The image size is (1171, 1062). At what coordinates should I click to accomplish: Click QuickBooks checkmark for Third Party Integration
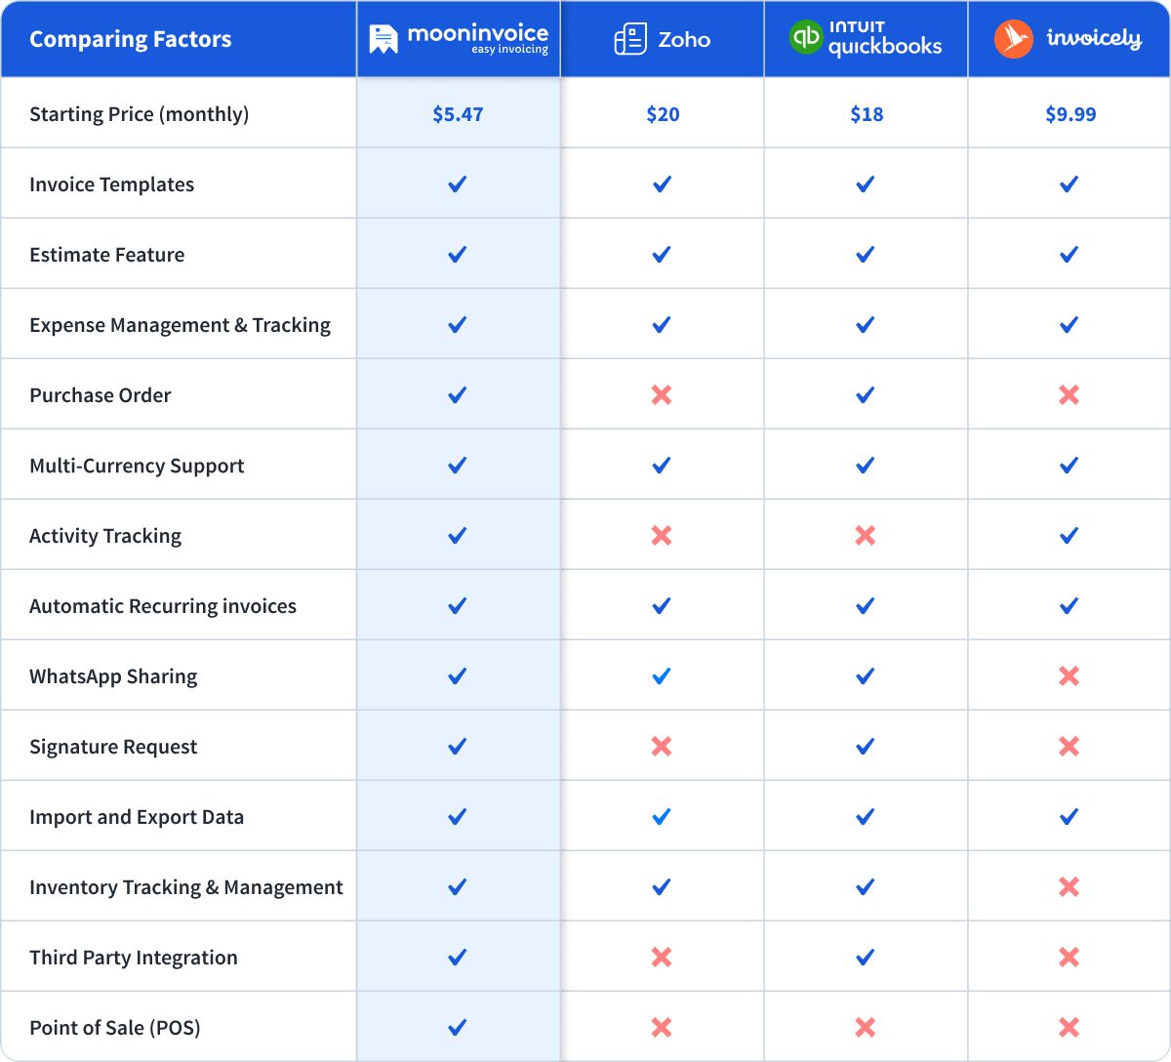[866, 958]
